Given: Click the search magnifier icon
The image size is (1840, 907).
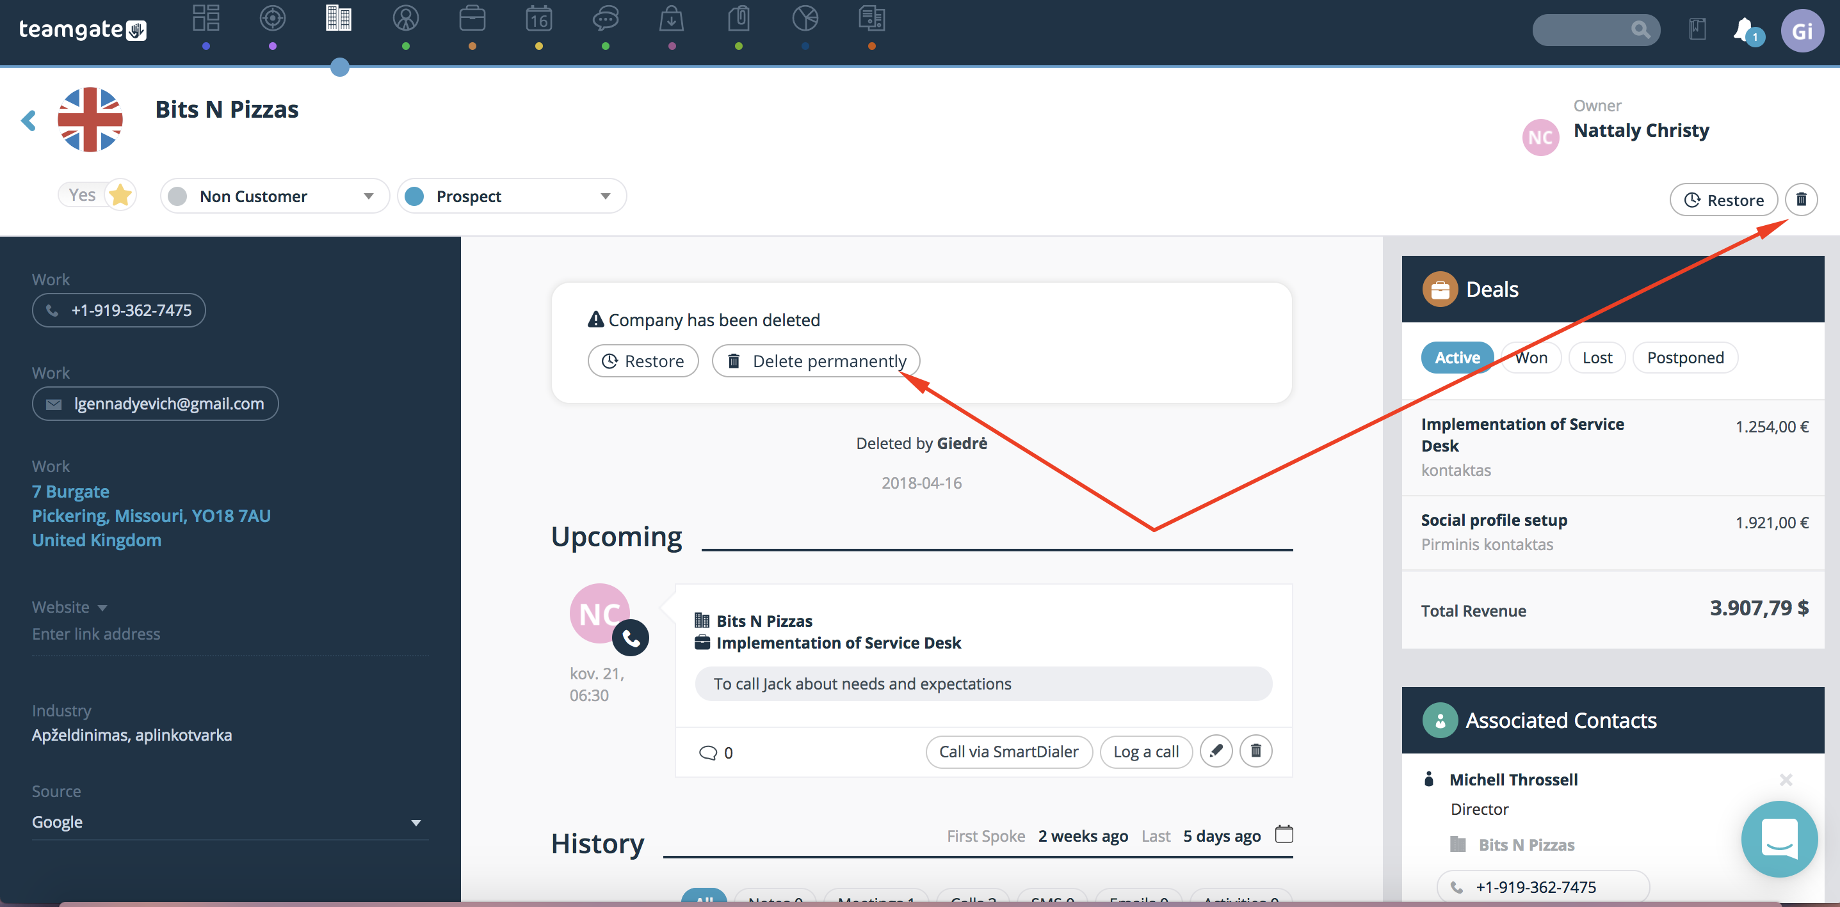Looking at the screenshot, I should 1641,30.
